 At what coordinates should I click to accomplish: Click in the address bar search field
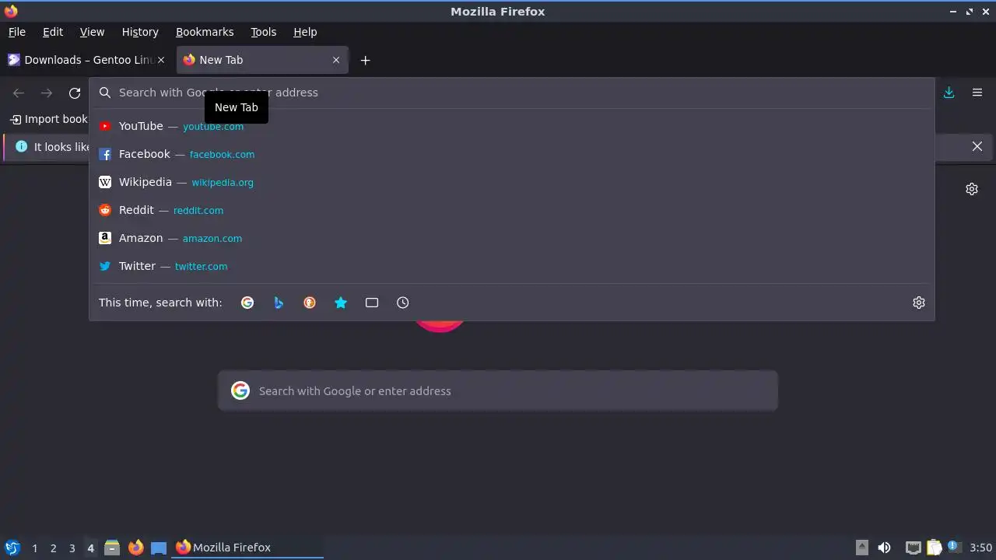coord(511,93)
